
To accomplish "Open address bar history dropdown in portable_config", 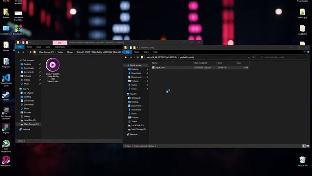I will (248, 57).
